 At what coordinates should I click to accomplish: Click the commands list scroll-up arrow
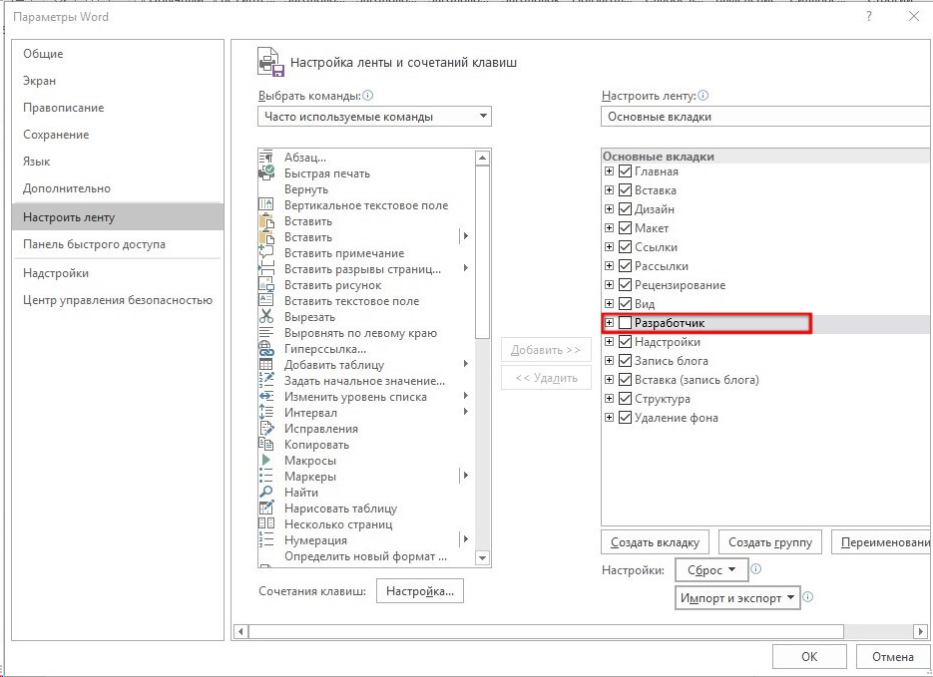tap(483, 158)
